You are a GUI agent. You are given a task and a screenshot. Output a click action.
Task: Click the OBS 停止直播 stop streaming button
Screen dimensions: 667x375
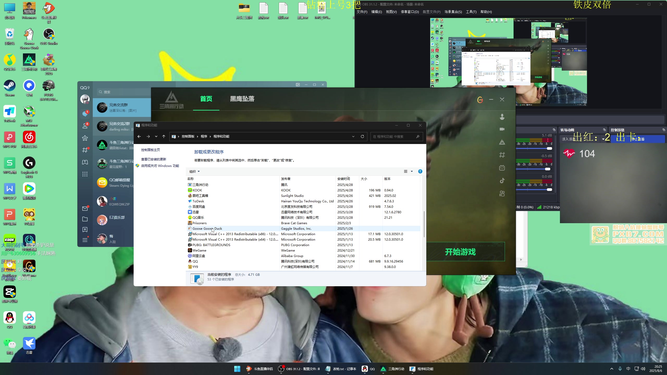tap(638, 139)
